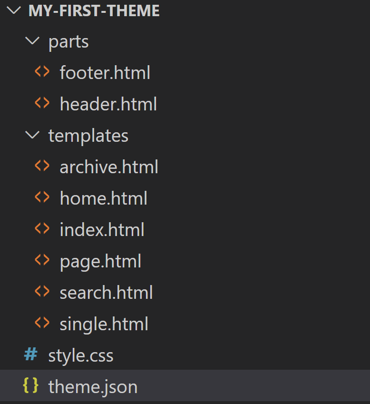Image resolution: width=370 pixels, height=404 pixels.
Task: Click the HTML icon beside search.html
Action: [x=42, y=291]
